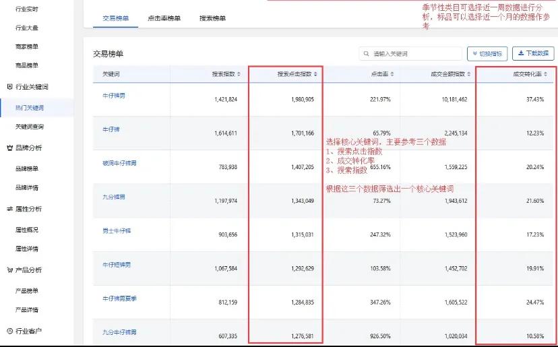Screen dimensions: 558x347
Task: Open 行业实时 in sidebar
Action: (27, 9)
